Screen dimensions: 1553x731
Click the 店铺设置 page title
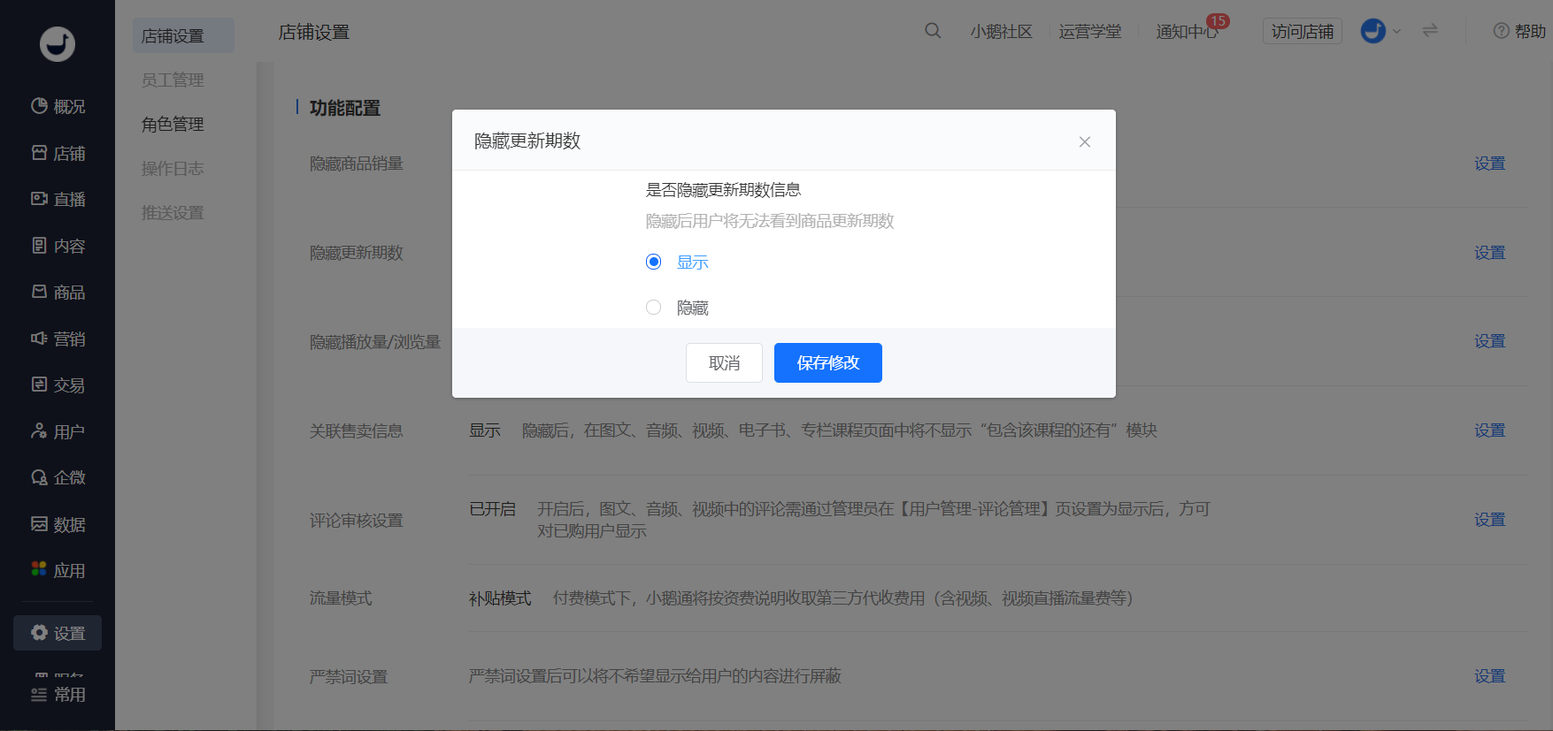(x=314, y=33)
